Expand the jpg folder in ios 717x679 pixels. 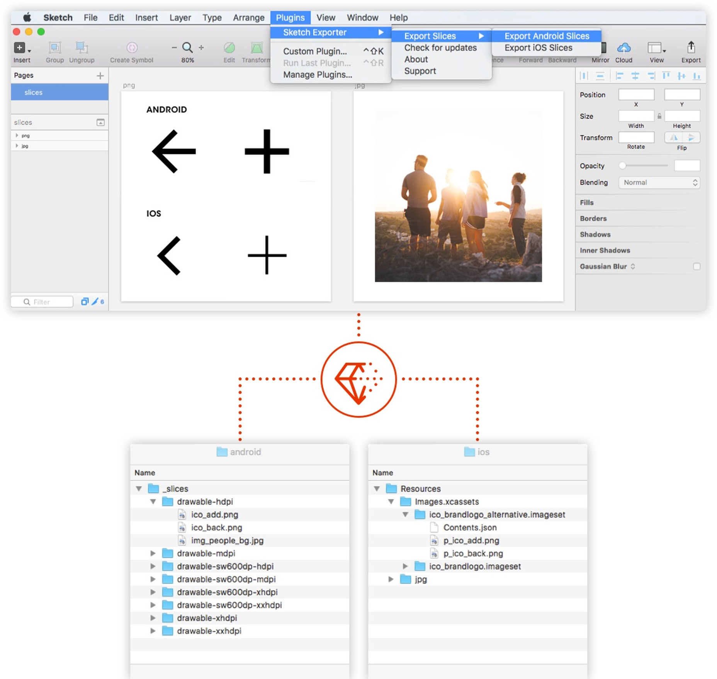coord(391,579)
